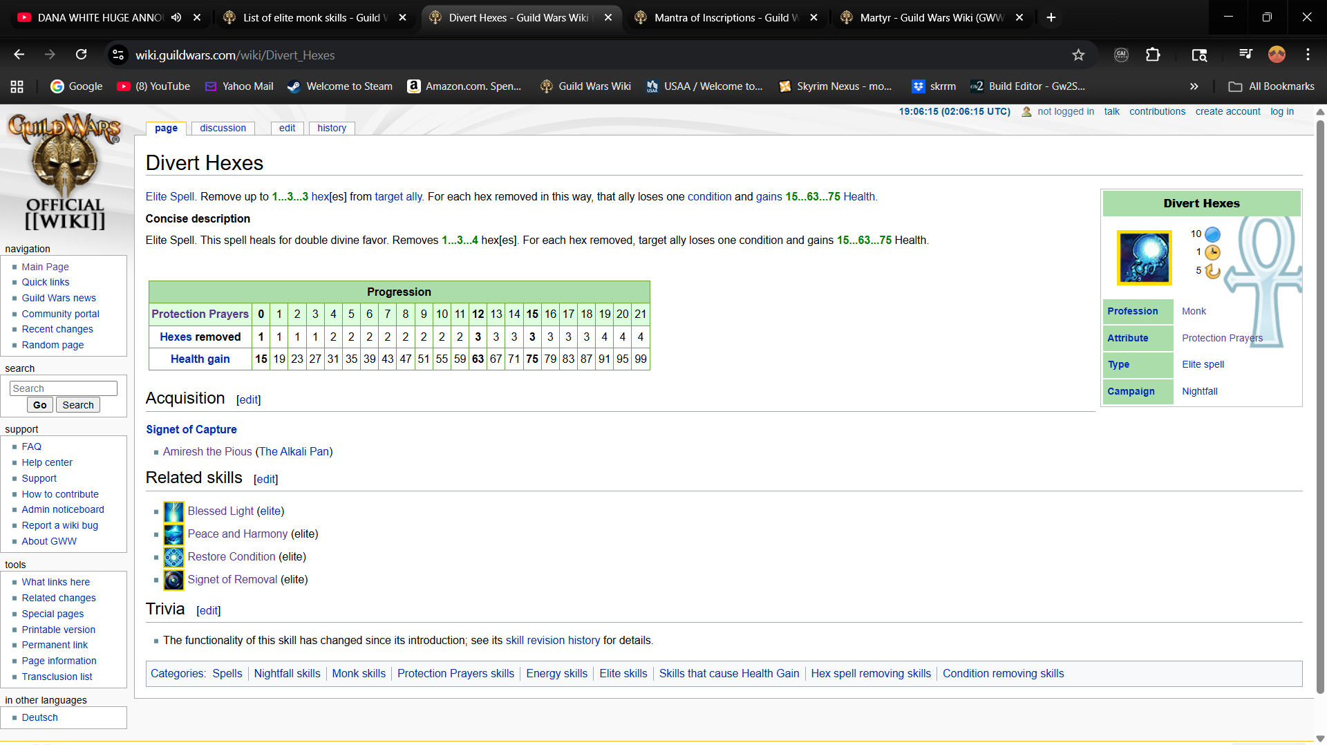View site information icon in address bar
1327x745 pixels.
[118, 55]
